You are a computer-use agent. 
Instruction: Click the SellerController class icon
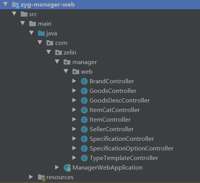click(84, 129)
